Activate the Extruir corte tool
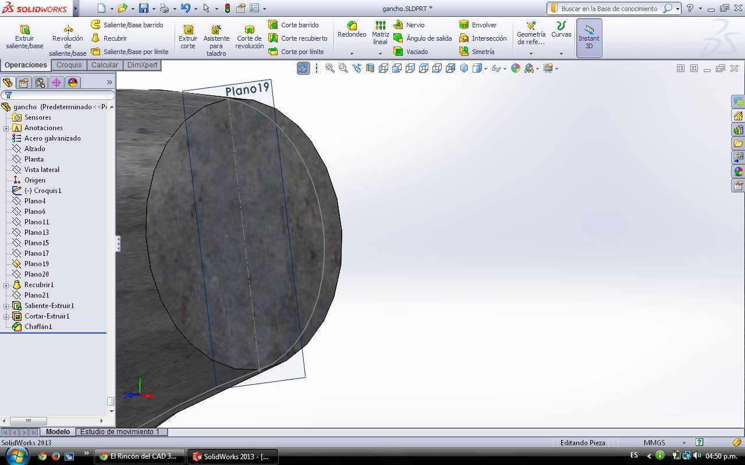This screenshot has width=745, height=465. tap(188, 37)
